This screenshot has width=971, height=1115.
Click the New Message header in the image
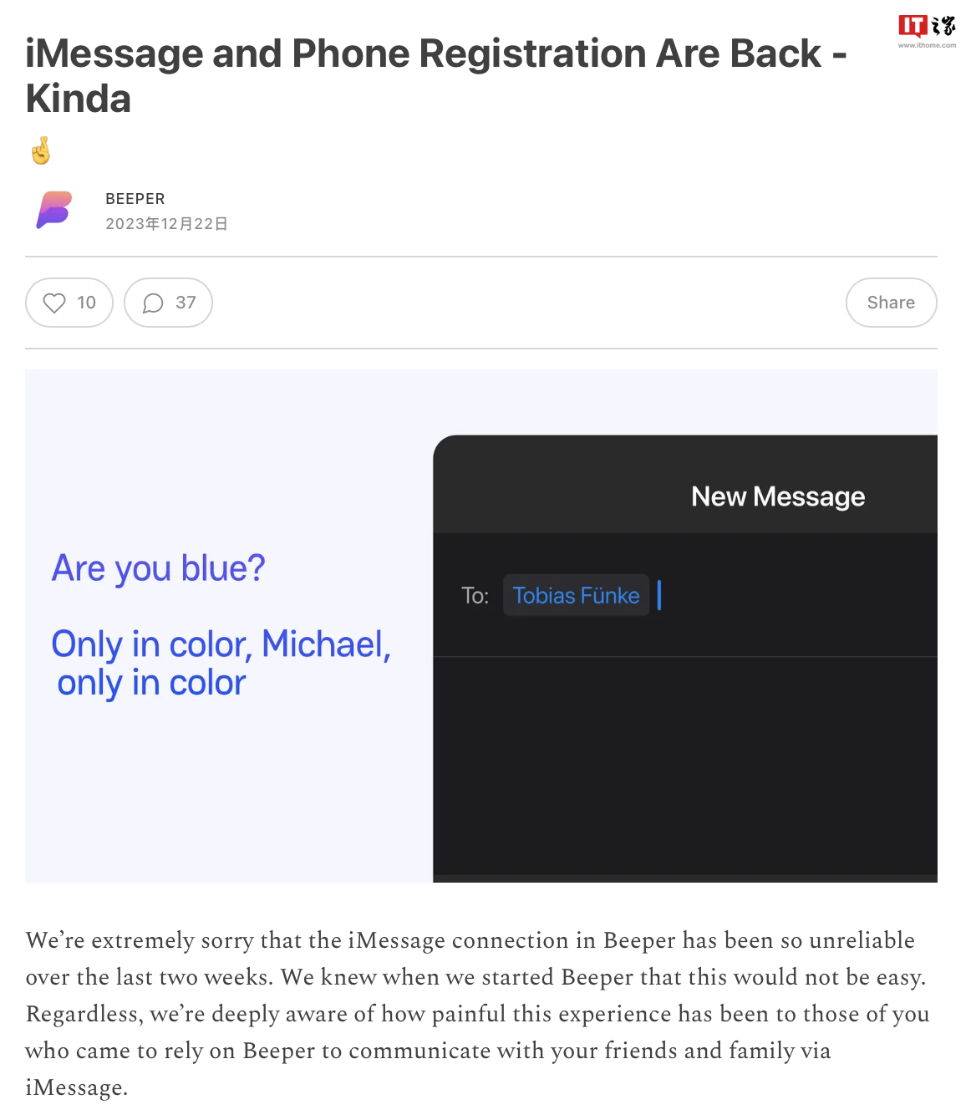[x=777, y=496]
